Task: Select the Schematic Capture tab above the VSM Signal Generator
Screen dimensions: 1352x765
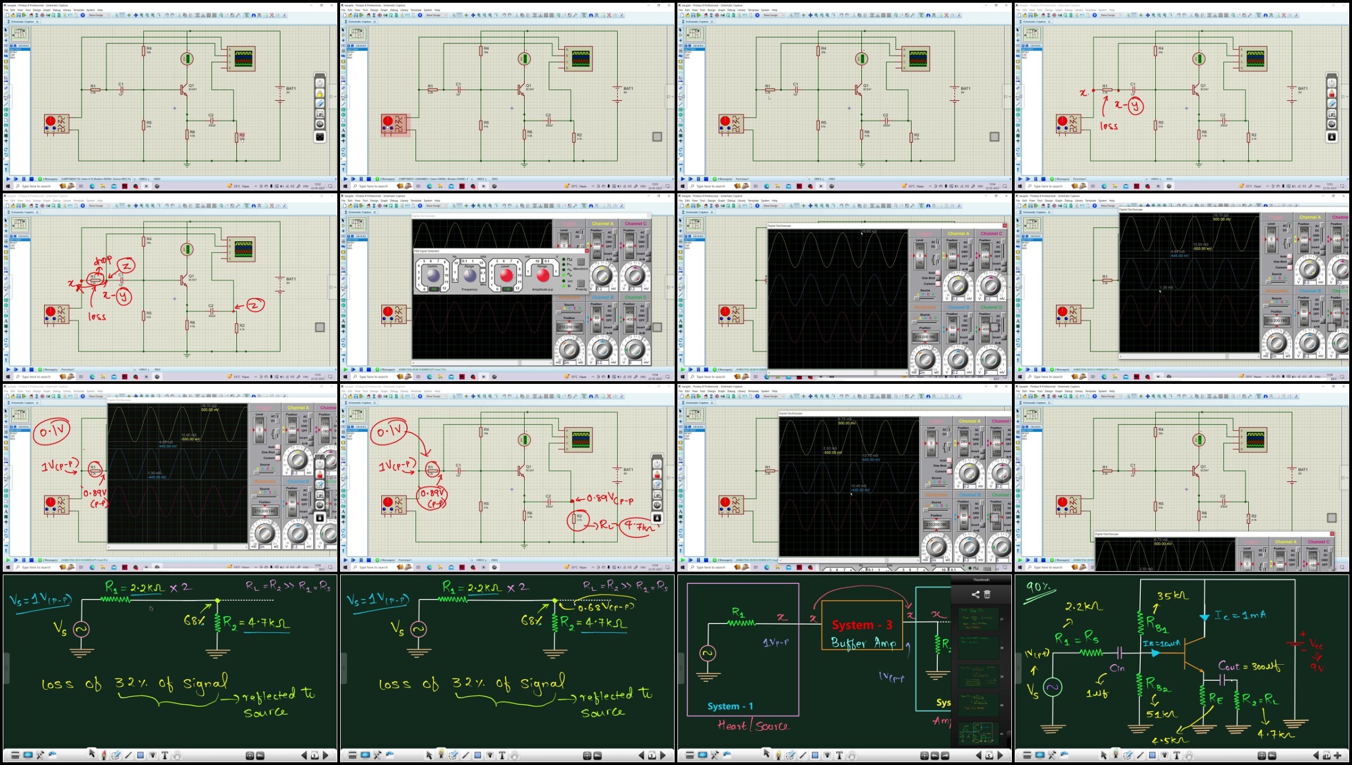Action: (x=360, y=212)
